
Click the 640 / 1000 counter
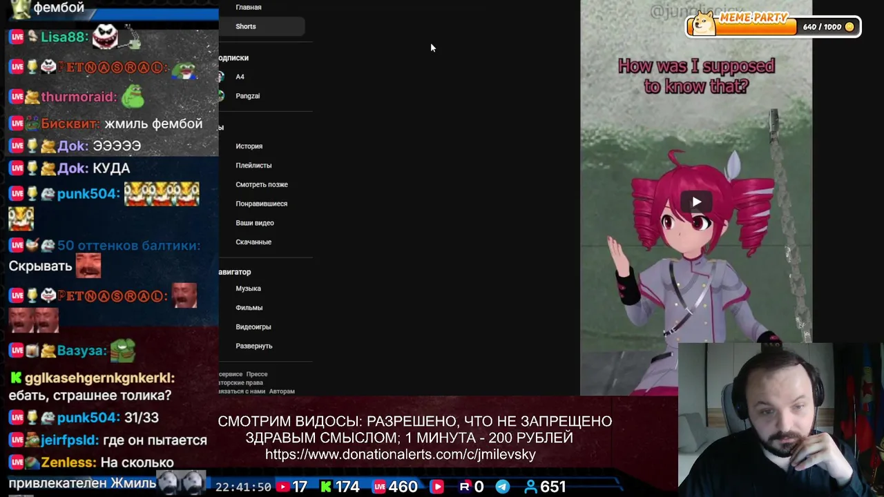pos(822,27)
